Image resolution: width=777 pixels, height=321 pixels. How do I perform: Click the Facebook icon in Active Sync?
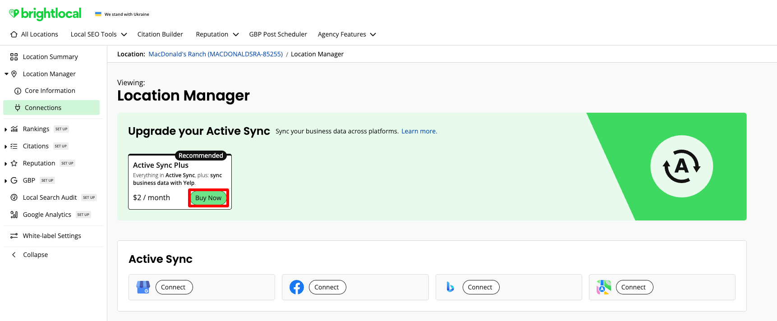296,287
